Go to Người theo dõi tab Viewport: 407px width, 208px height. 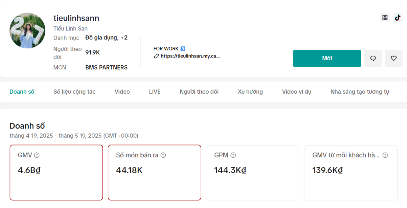pos(199,92)
